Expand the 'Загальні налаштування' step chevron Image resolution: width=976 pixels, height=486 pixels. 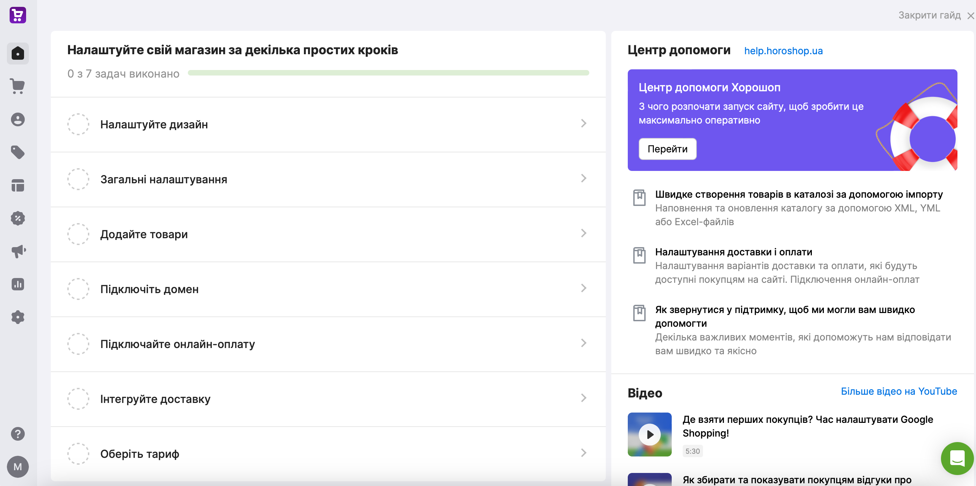click(583, 178)
